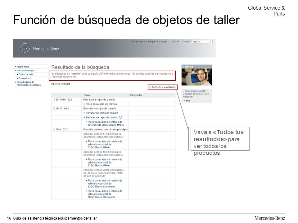The width and height of the screenshot is (298, 223).
Task: Click the Mercedes-Benz star logo in header
Action: coord(25,48)
